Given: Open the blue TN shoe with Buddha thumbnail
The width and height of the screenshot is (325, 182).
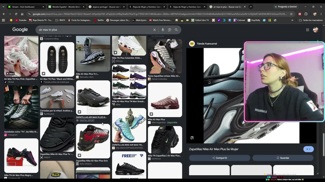Looking at the screenshot, I should click(x=129, y=125).
